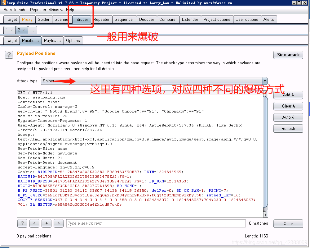Switch to the Sequencer tab
The width and height of the screenshot is (310, 248).
pos(124,20)
